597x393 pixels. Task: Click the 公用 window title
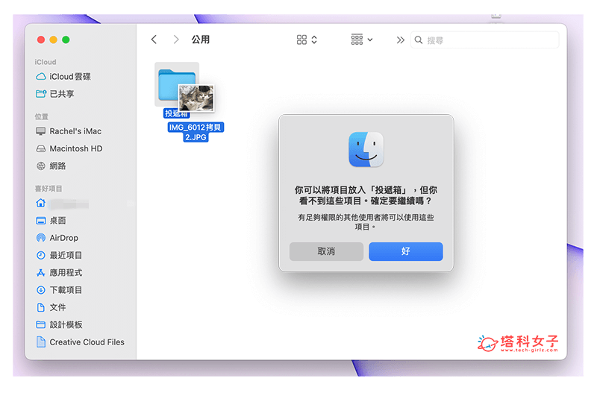(201, 40)
